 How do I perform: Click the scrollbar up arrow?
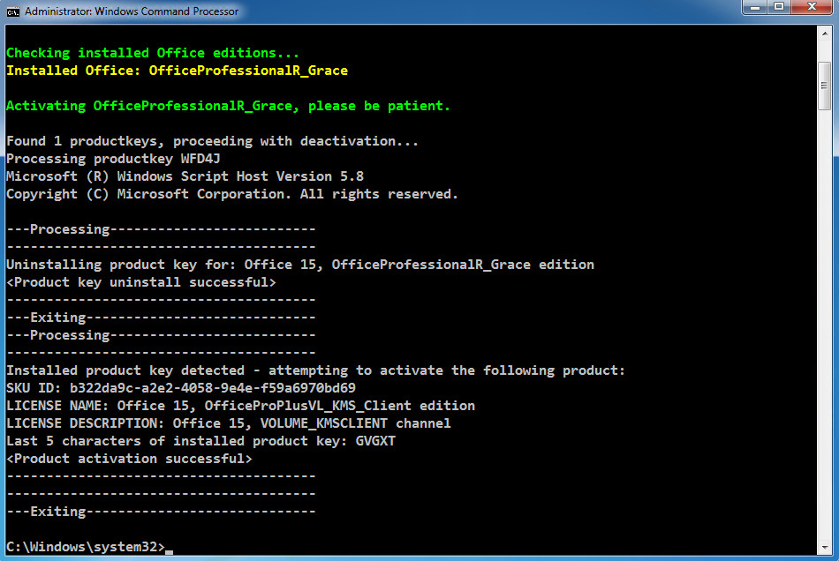(825, 34)
